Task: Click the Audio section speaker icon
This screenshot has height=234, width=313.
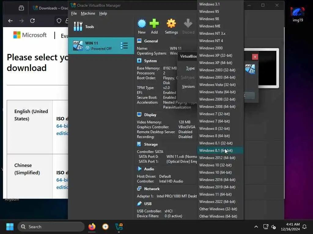Action: pos(139,169)
